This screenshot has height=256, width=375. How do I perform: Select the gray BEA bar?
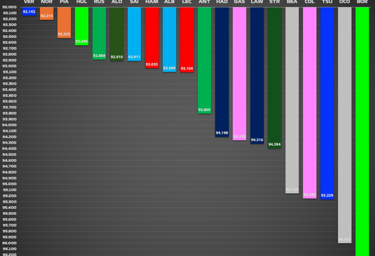click(x=292, y=95)
